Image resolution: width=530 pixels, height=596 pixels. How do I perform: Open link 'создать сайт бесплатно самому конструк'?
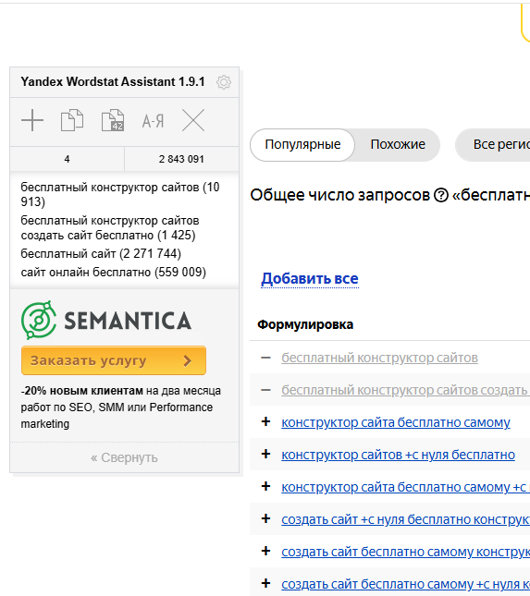point(405,552)
